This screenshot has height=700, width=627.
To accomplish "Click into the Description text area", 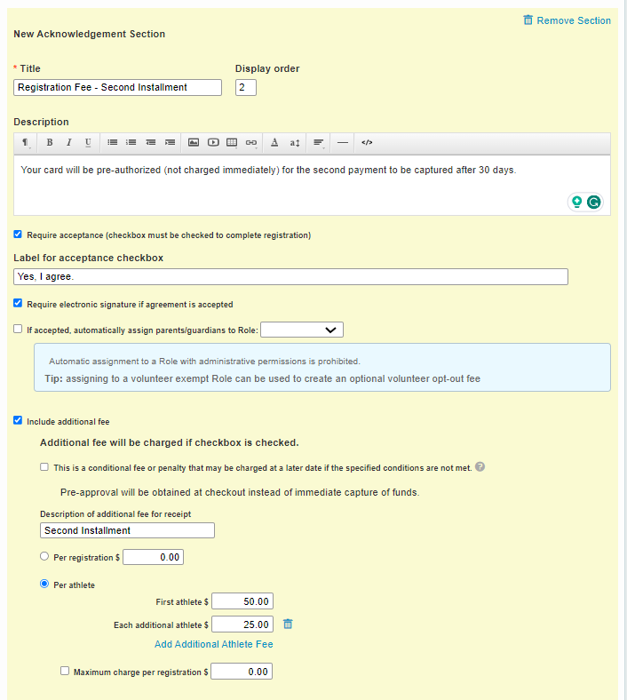I will (x=313, y=186).
